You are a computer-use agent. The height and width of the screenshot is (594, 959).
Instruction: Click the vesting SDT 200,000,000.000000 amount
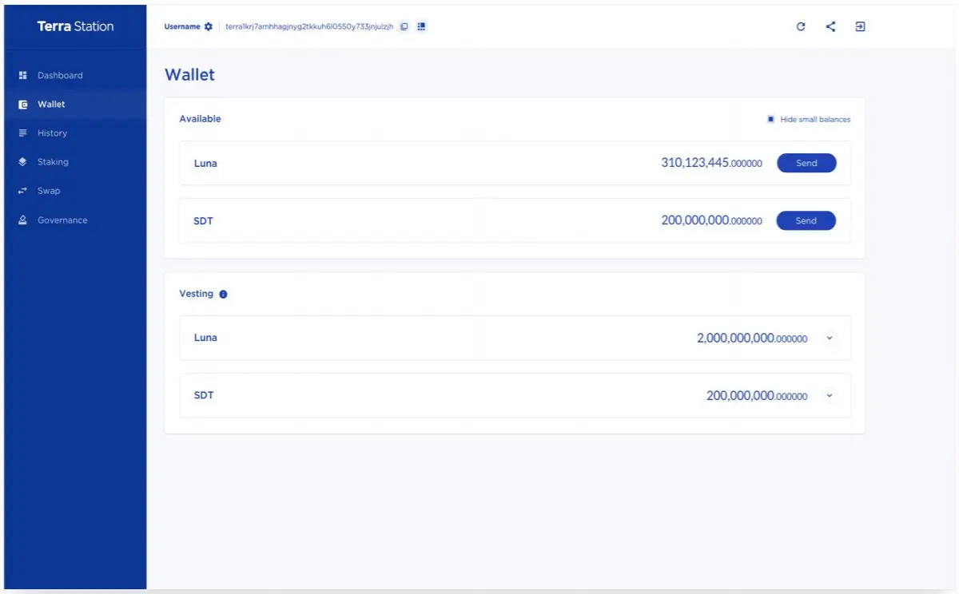[x=757, y=395]
